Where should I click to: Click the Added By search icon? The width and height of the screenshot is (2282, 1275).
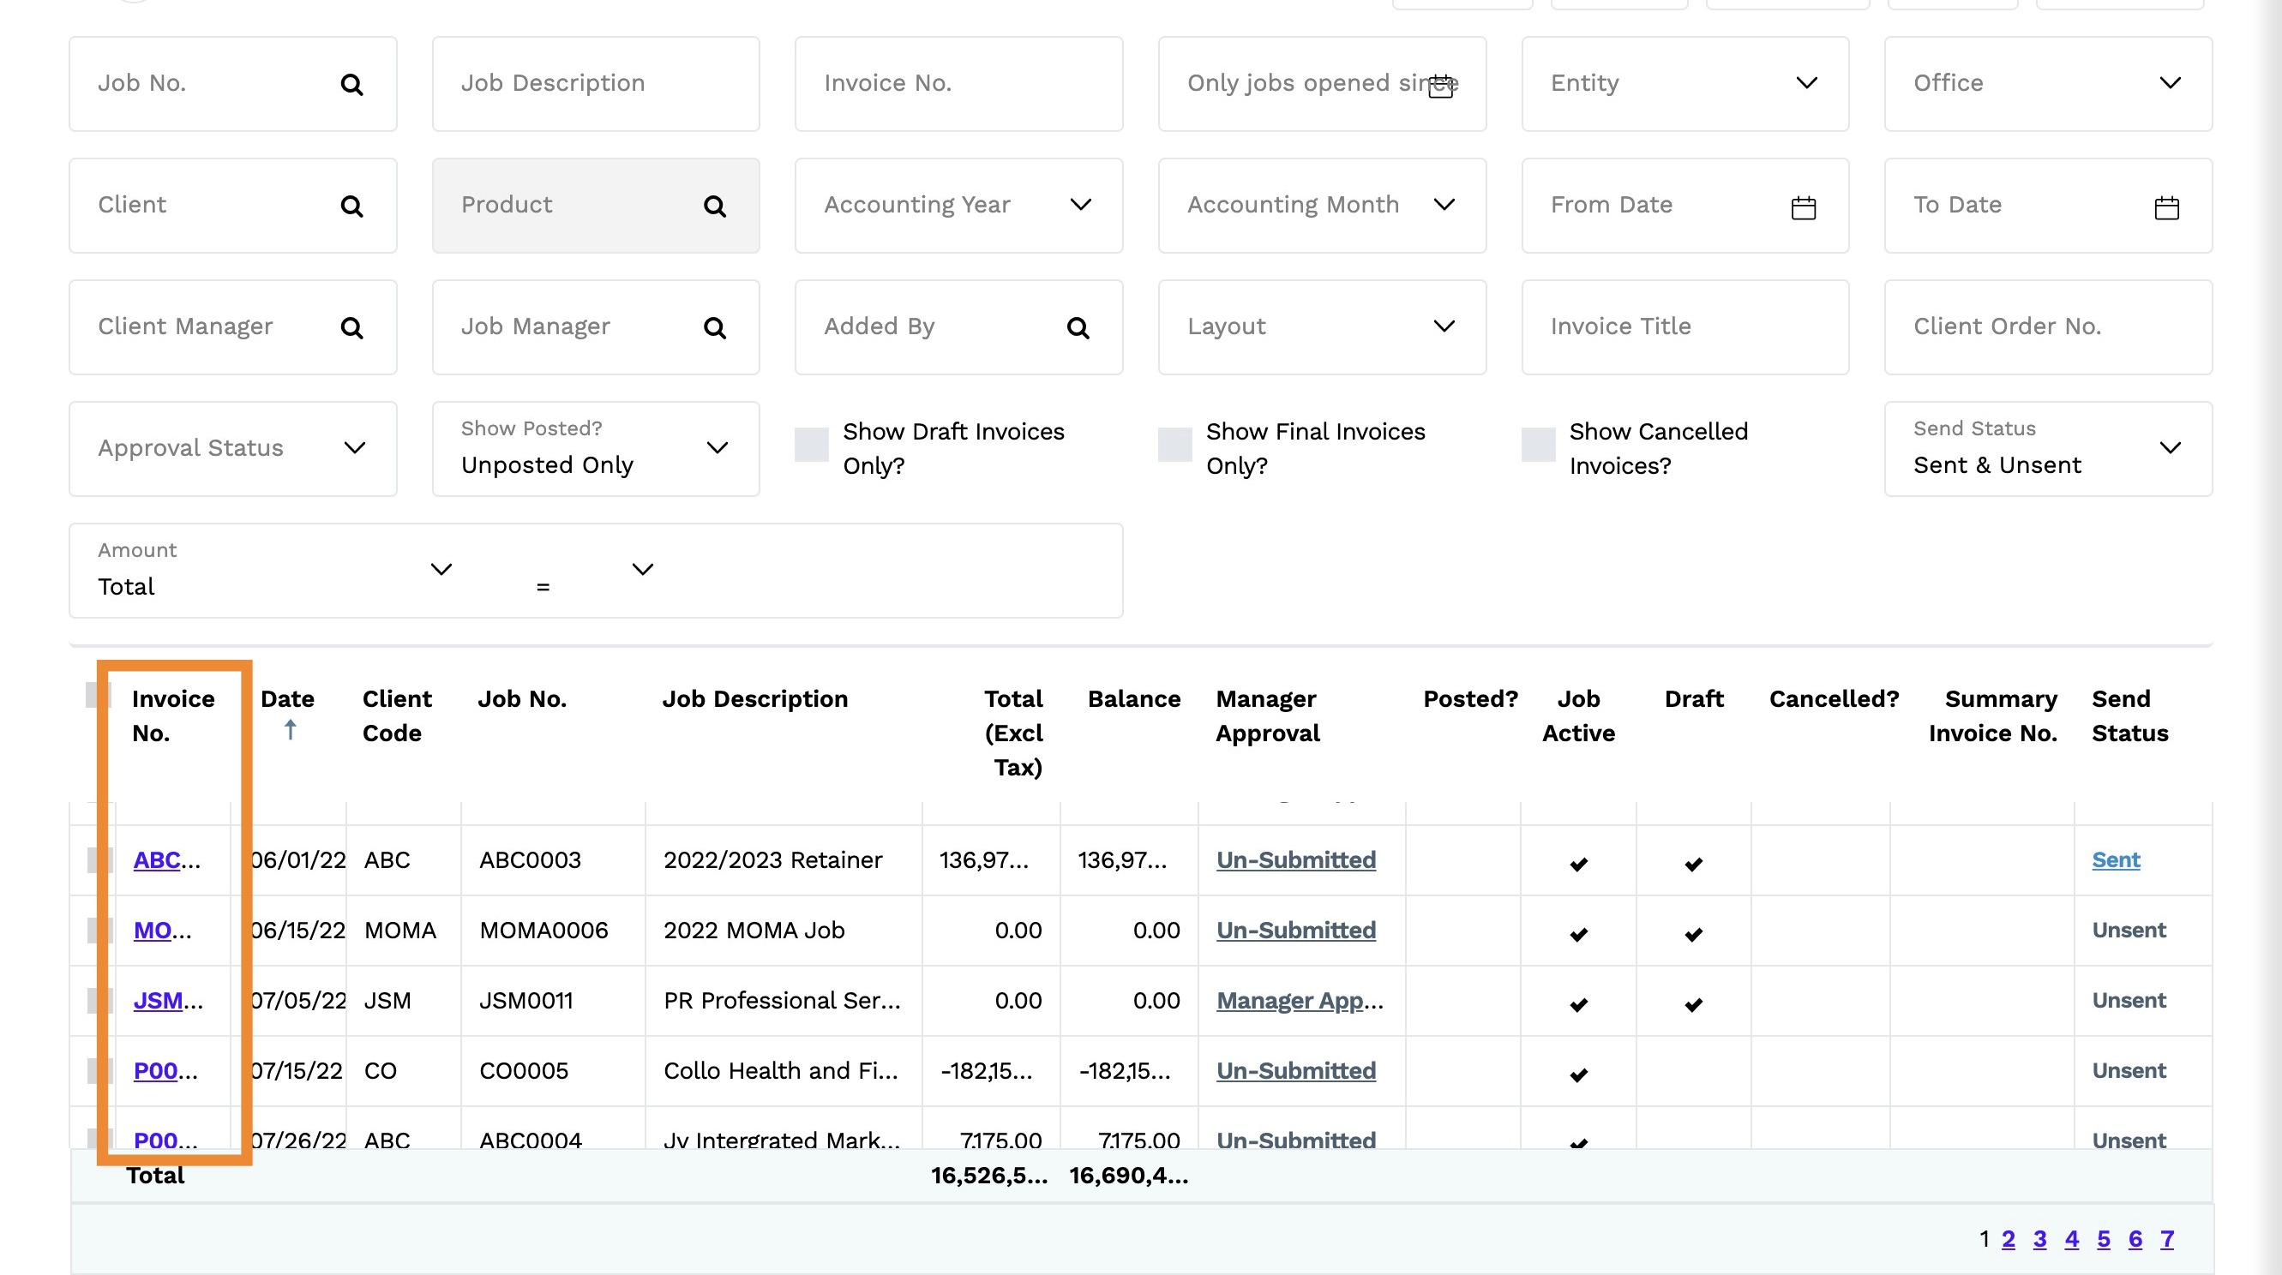point(1078,328)
